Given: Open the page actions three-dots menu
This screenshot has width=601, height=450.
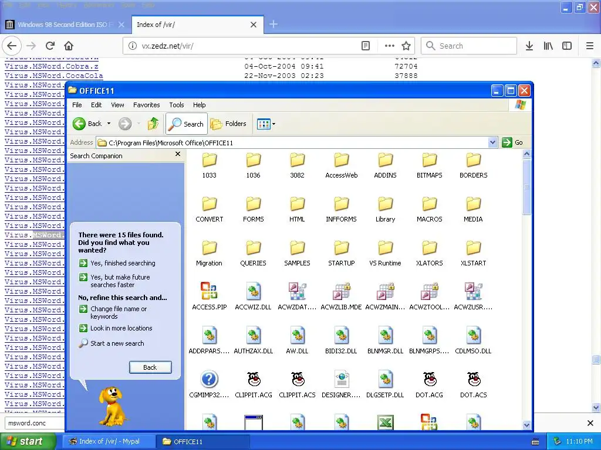Looking at the screenshot, I should 390,46.
